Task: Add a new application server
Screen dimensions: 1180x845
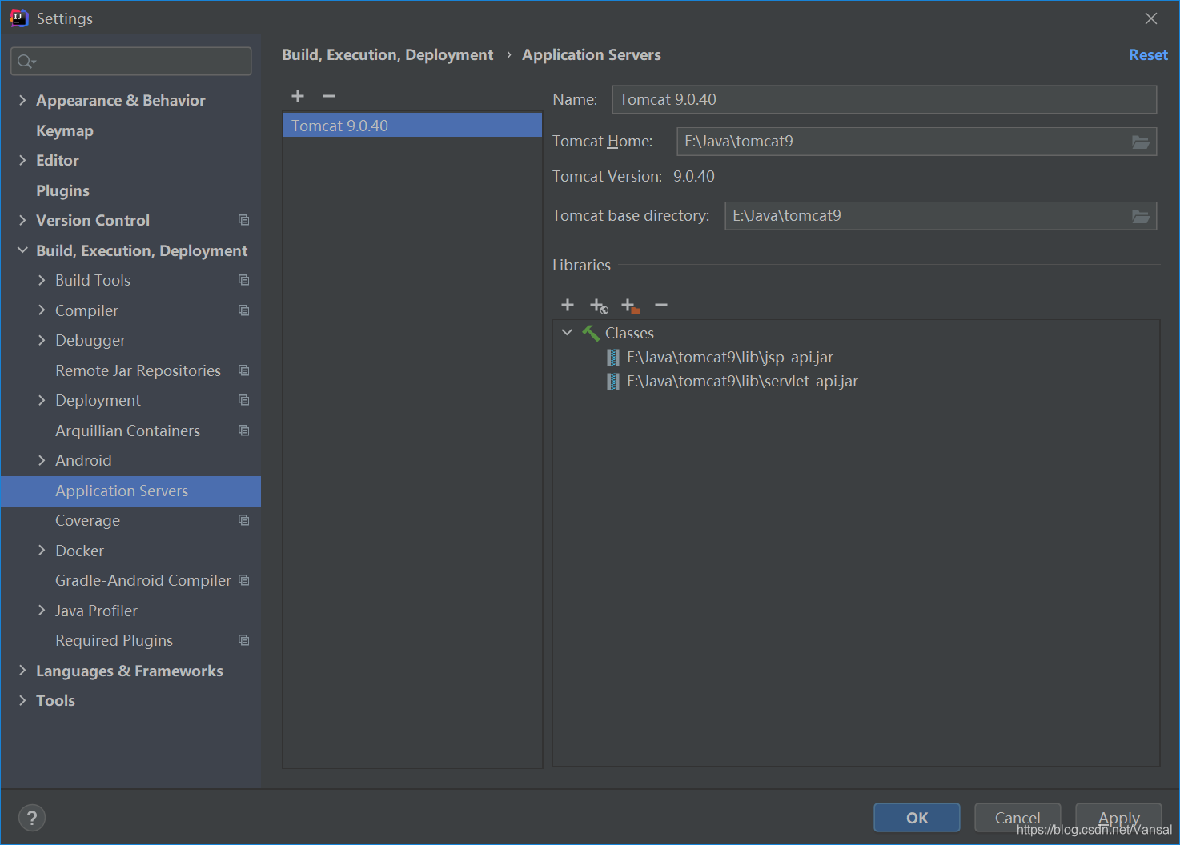Action: click(298, 96)
